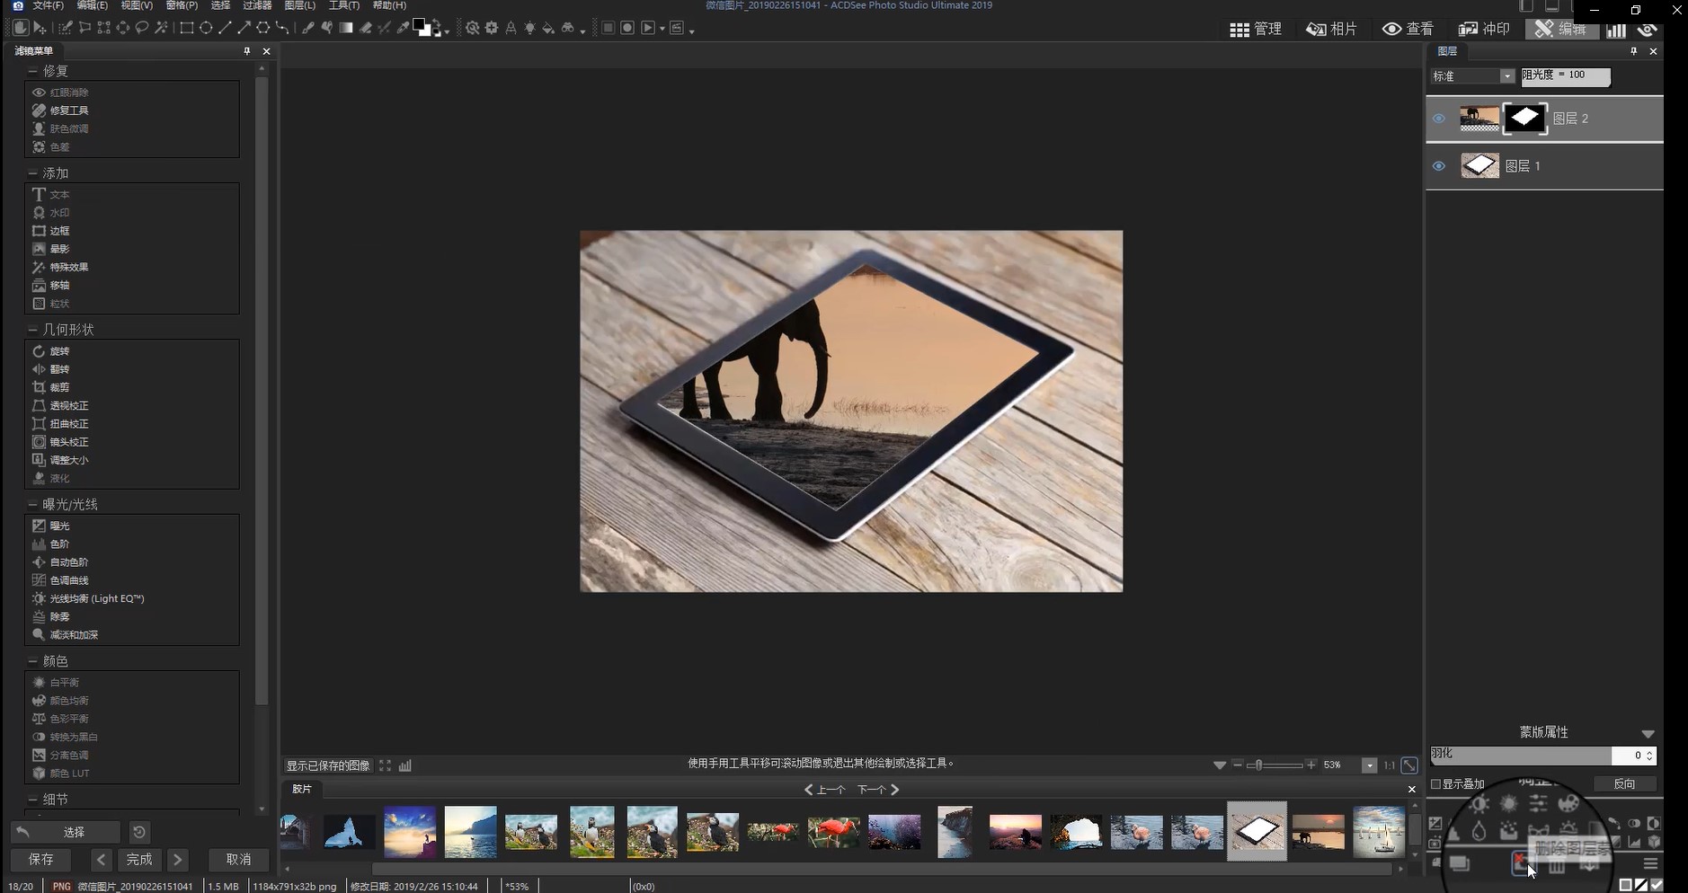Click the Fill bucket tool

point(548,28)
